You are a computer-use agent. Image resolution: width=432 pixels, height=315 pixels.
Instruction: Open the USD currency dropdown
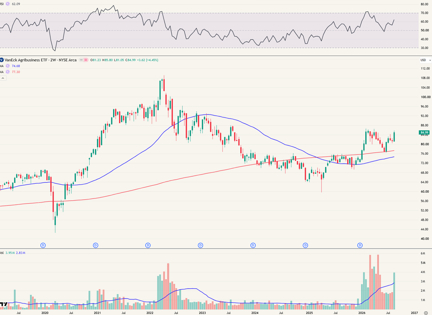coord(426,60)
